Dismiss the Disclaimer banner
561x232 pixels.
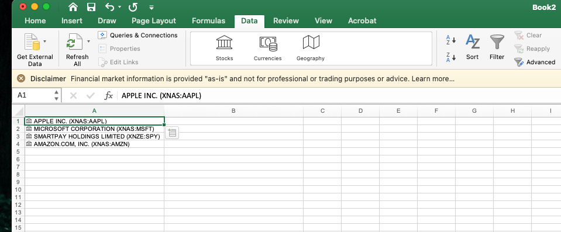click(21, 79)
